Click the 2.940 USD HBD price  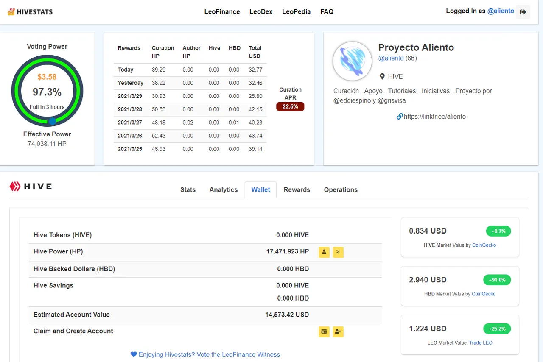coord(428,280)
